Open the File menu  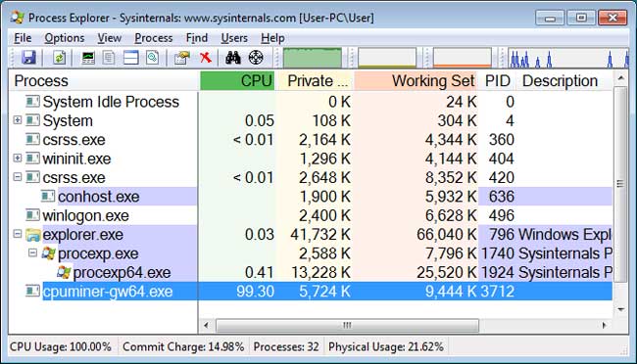(x=23, y=38)
